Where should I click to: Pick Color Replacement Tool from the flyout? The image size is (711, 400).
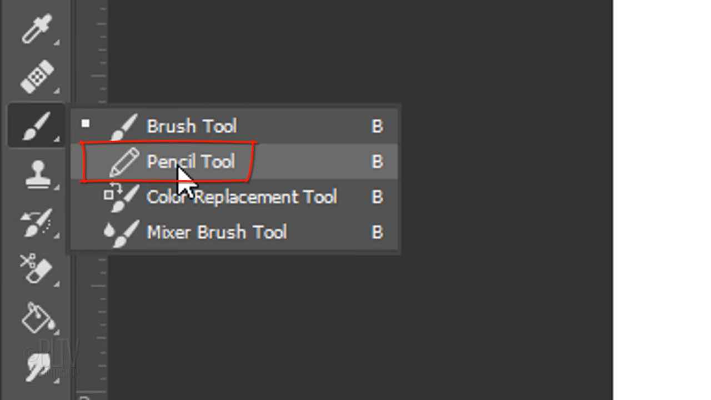pyautogui.click(x=242, y=197)
